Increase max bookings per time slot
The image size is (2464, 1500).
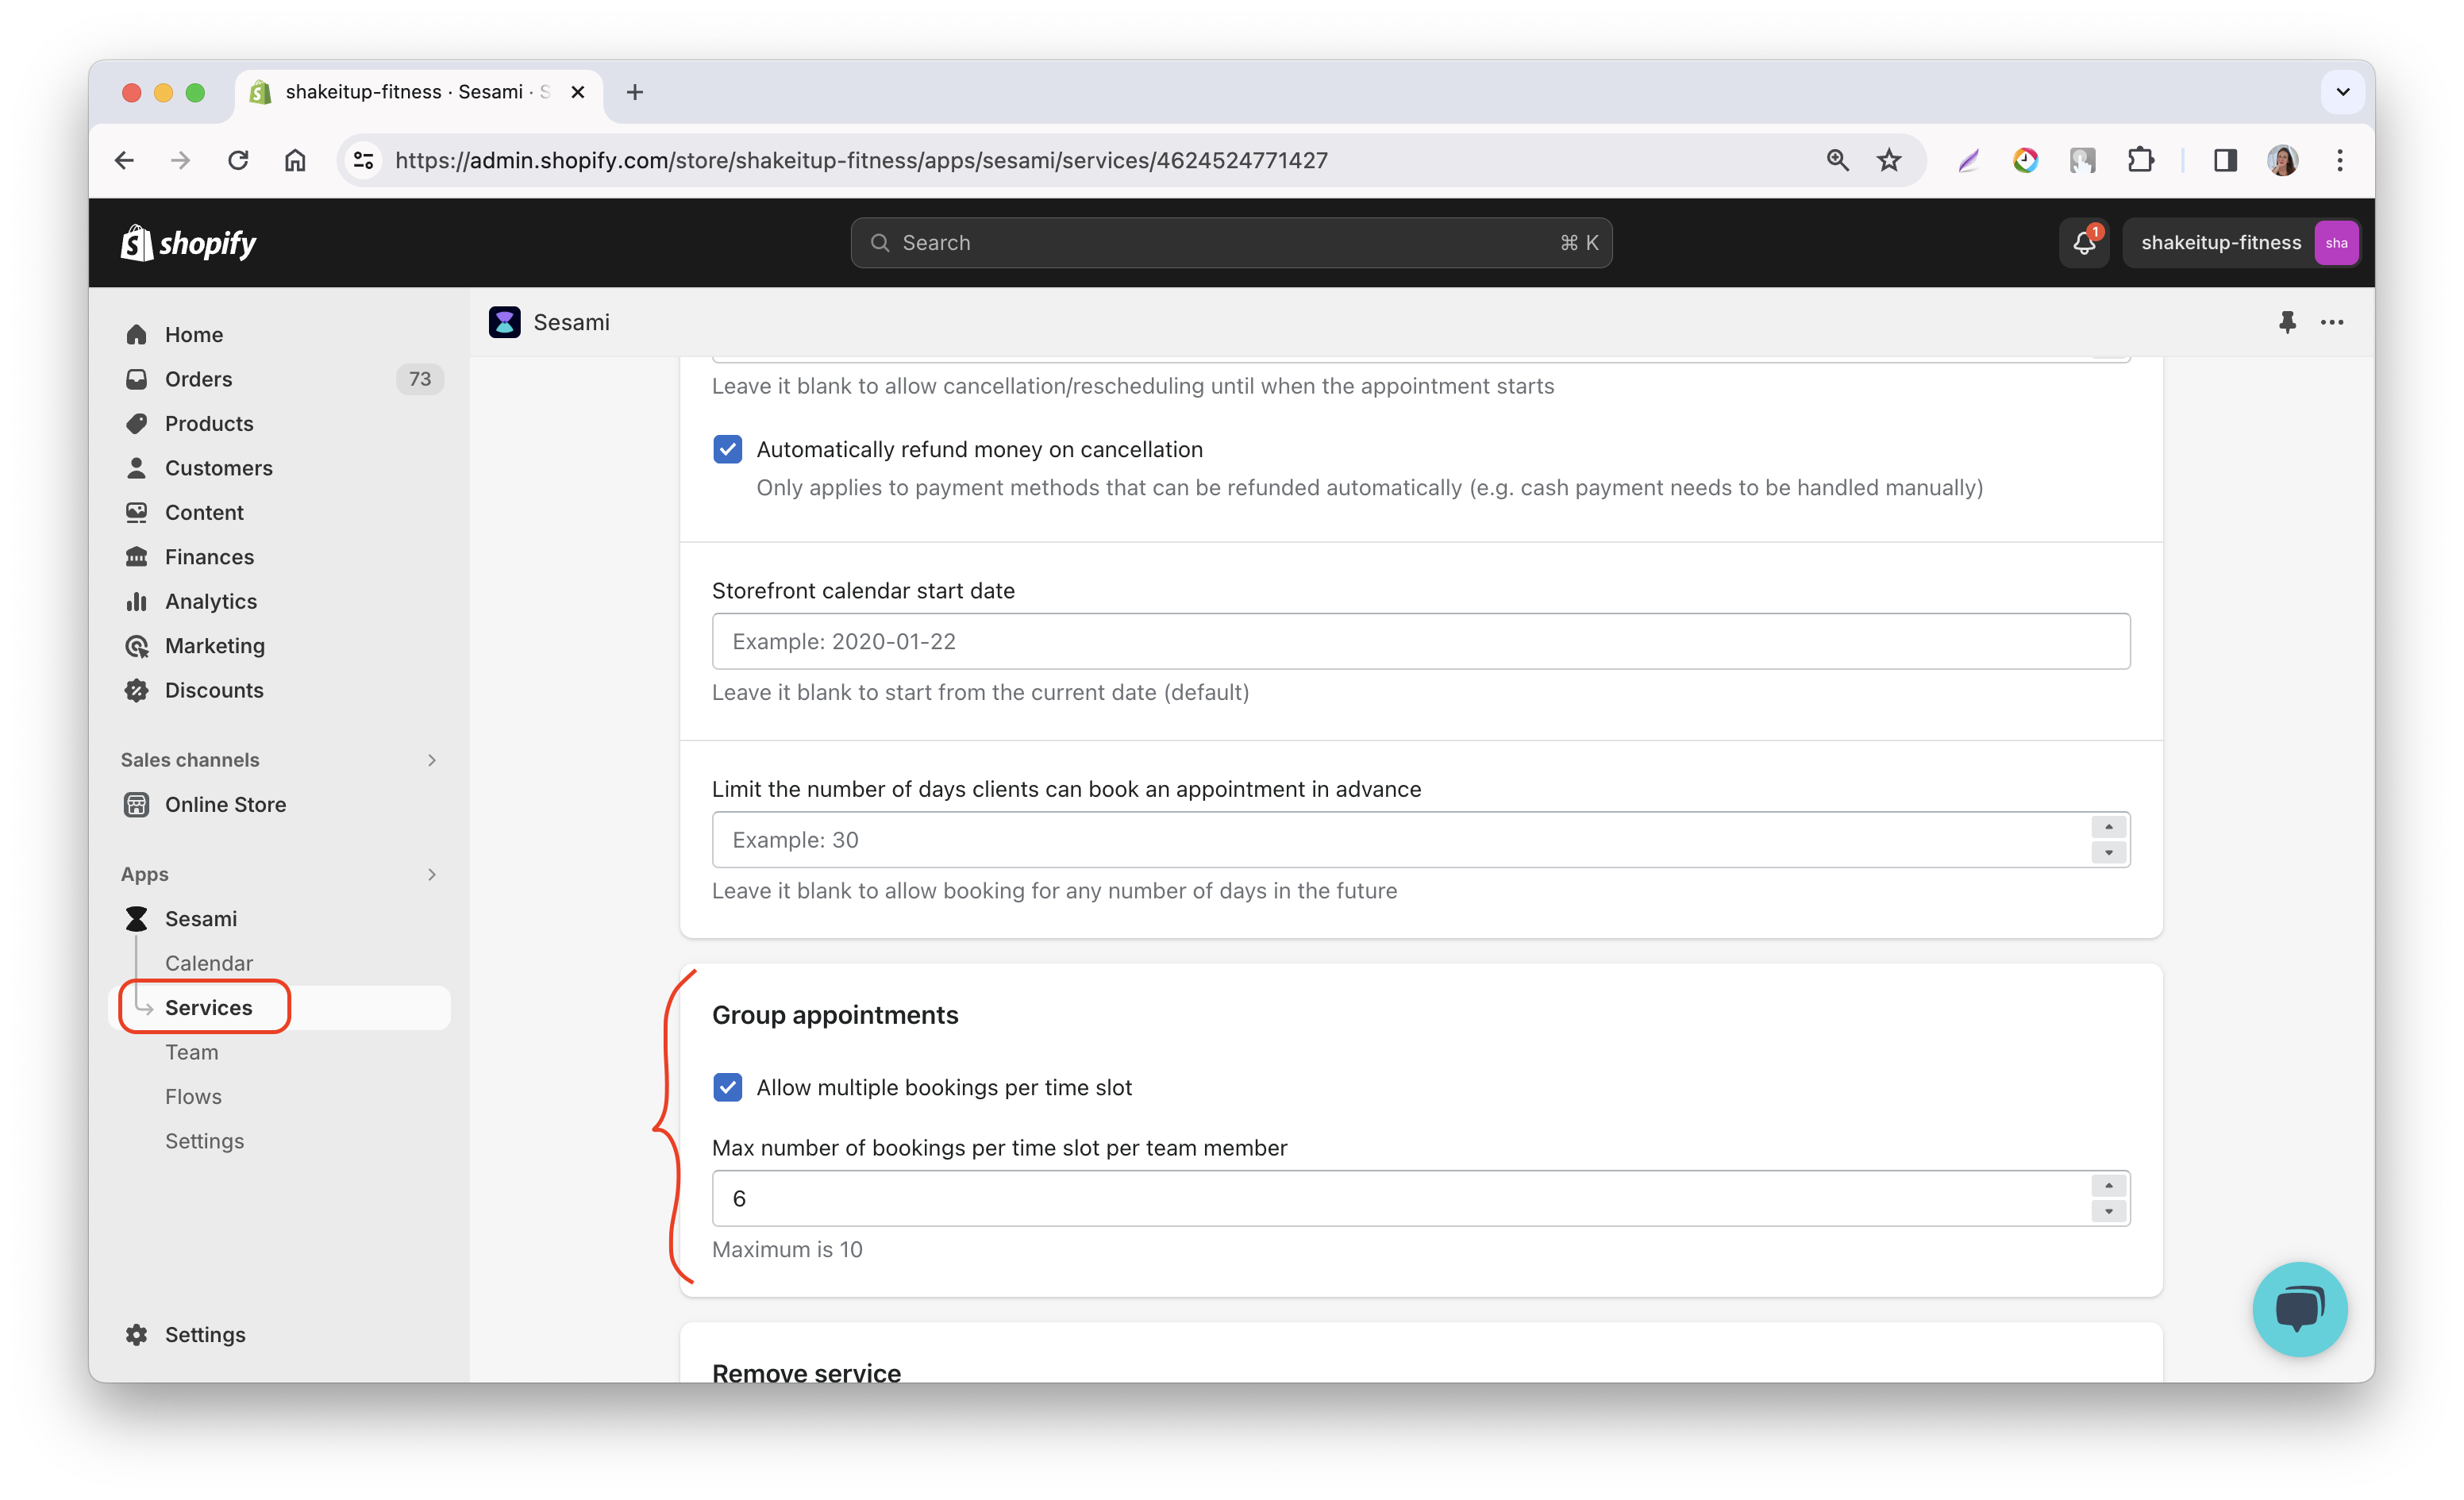click(x=2108, y=1186)
